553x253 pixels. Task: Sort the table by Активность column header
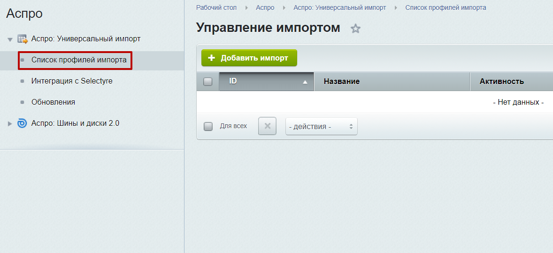click(x=511, y=82)
